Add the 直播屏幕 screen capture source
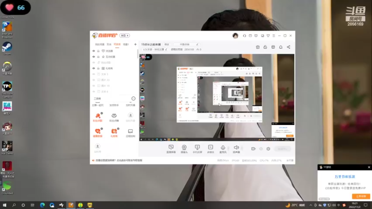 (x=171, y=149)
